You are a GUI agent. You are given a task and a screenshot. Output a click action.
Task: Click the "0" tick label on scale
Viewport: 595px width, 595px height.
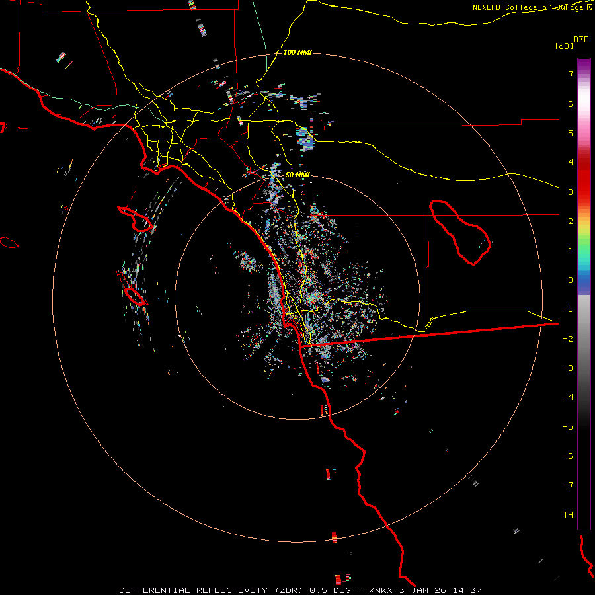click(x=571, y=280)
